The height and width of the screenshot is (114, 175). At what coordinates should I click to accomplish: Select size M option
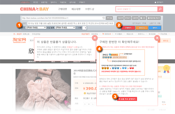89,104
